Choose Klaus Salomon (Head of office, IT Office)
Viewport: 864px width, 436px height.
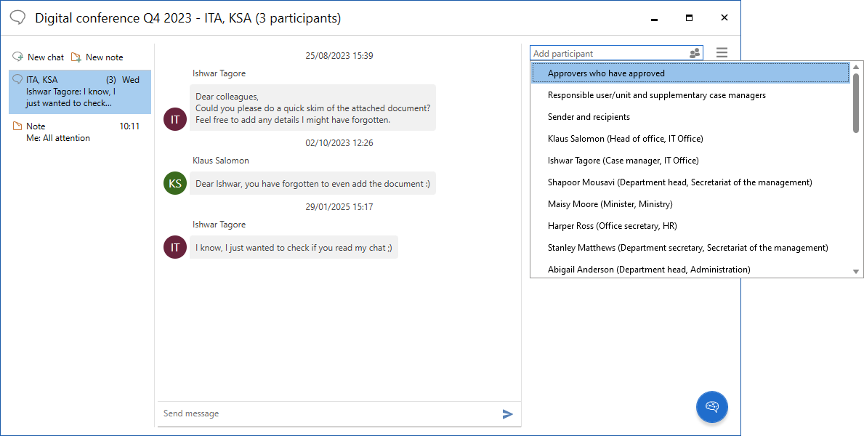625,139
